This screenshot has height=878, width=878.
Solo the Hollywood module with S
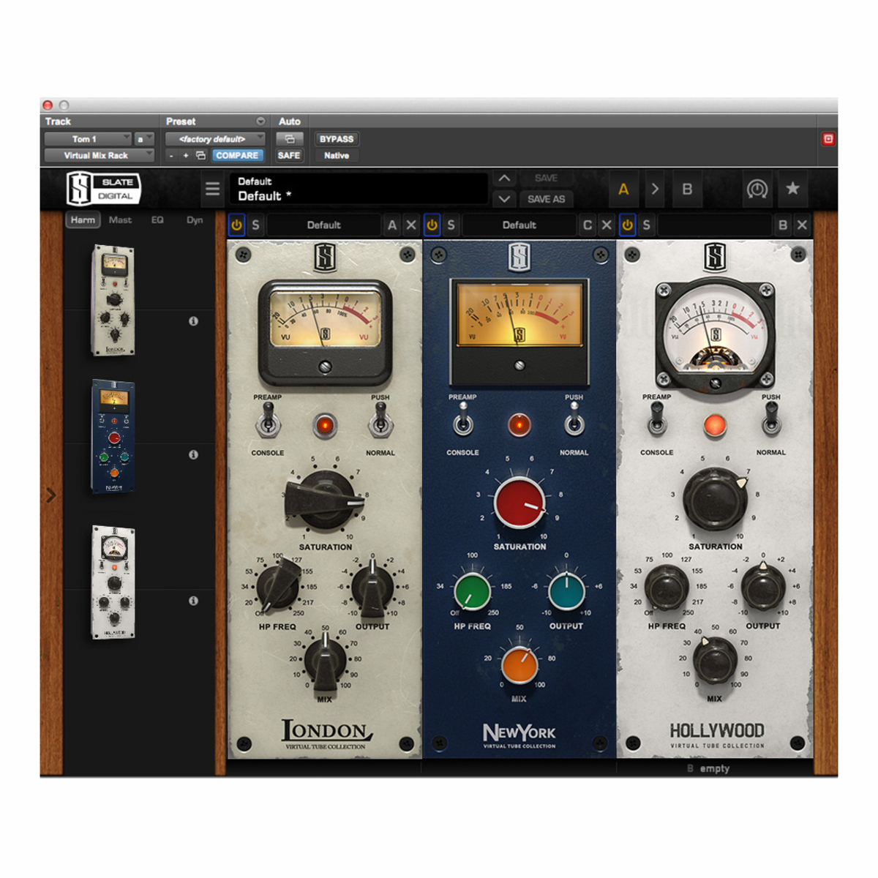click(646, 225)
